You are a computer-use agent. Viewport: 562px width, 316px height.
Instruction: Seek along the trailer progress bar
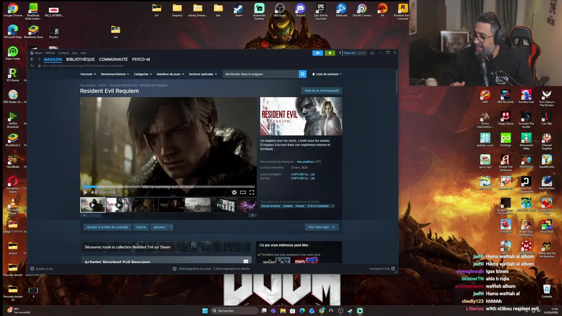[x=168, y=187]
